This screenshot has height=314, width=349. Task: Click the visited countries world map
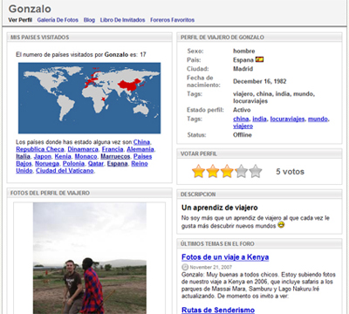(x=89, y=98)
